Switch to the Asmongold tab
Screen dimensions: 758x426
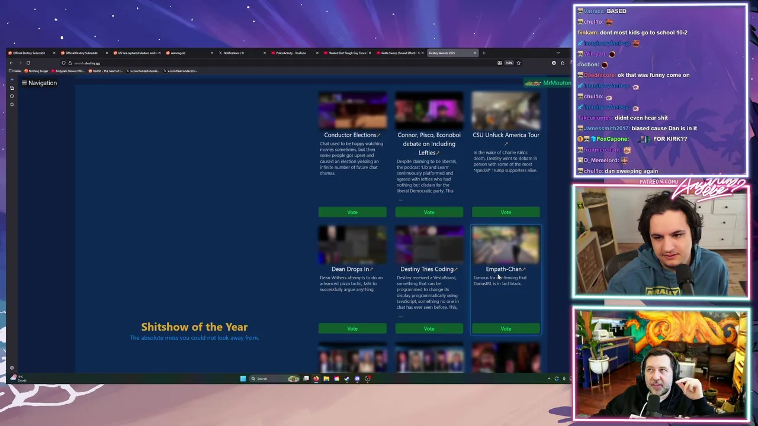[x=189, y=53]
